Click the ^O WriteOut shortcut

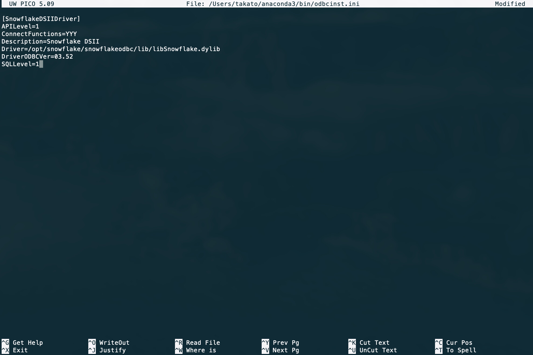tap(109, 343)
